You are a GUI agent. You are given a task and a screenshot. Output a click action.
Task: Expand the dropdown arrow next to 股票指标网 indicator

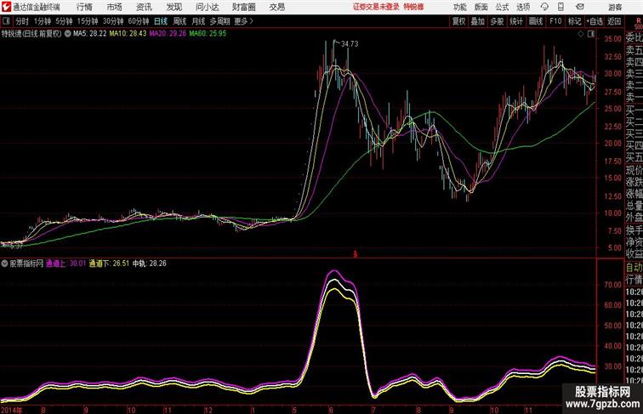tap(5, 264)
